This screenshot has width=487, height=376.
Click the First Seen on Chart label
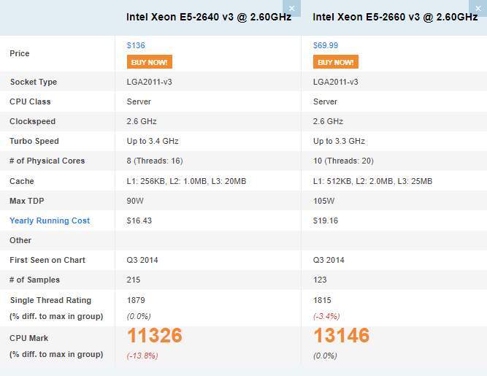click(47, 260)
